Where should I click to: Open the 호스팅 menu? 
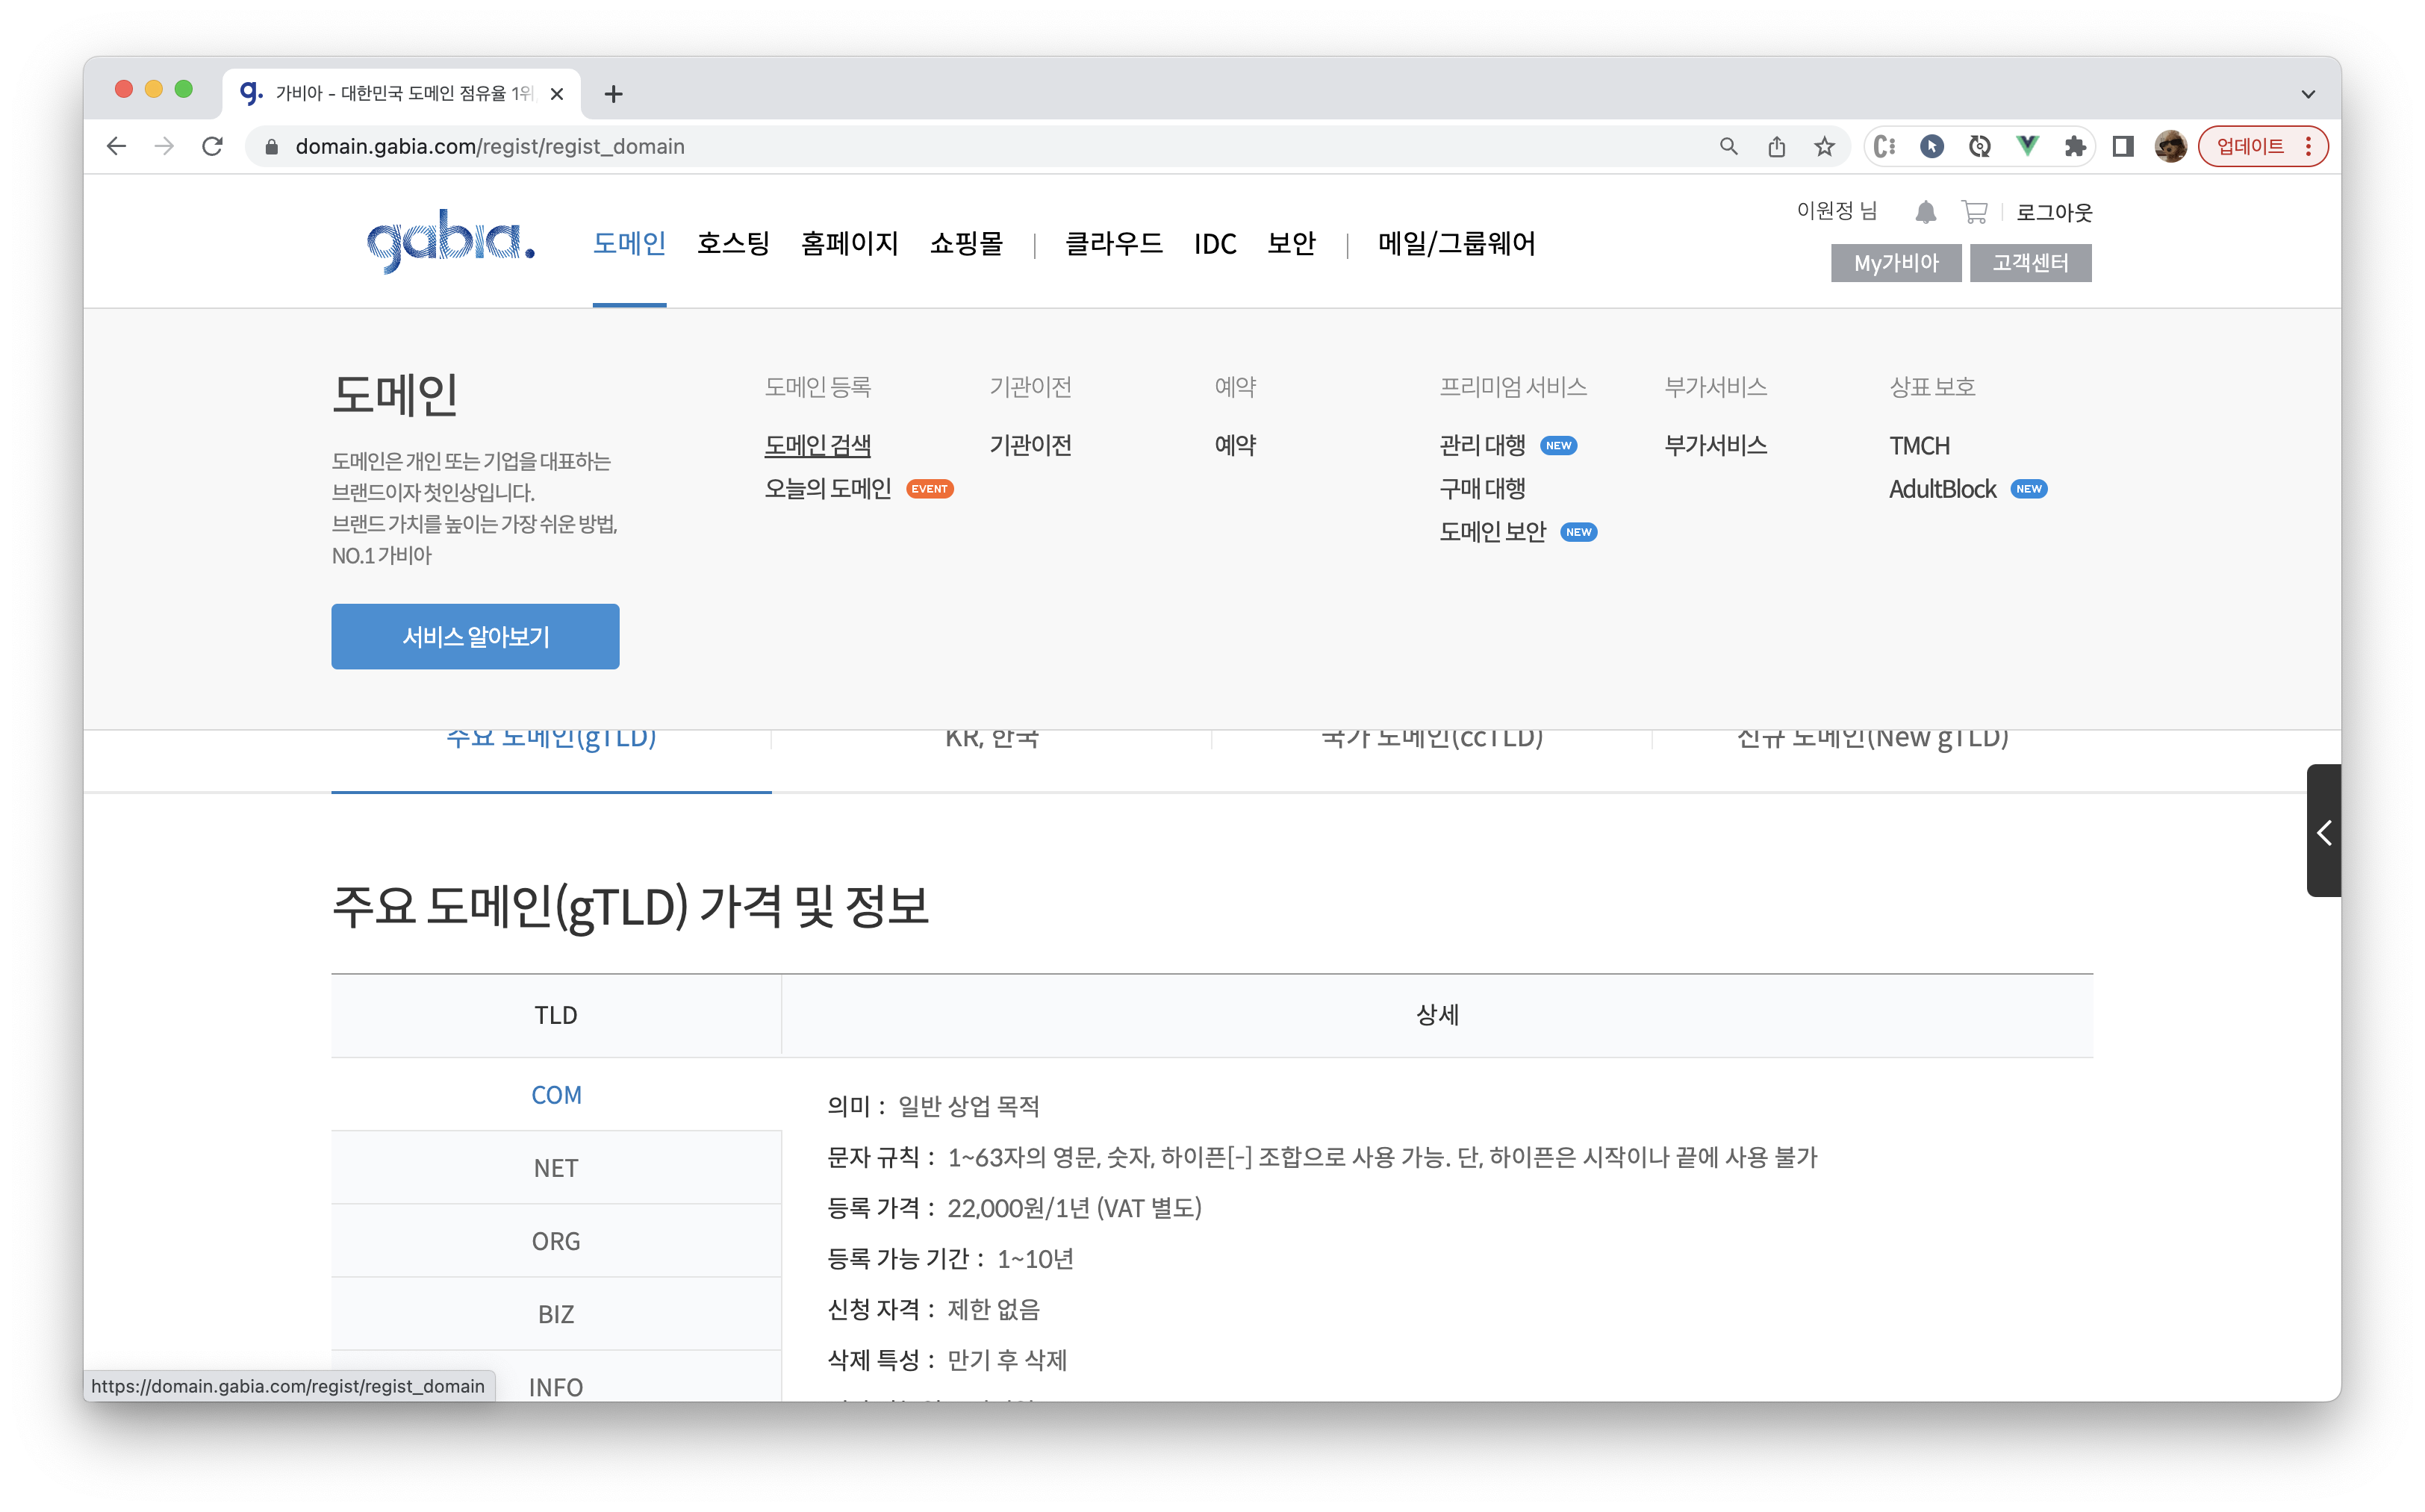pyautogui.click(x=732, y=243)
